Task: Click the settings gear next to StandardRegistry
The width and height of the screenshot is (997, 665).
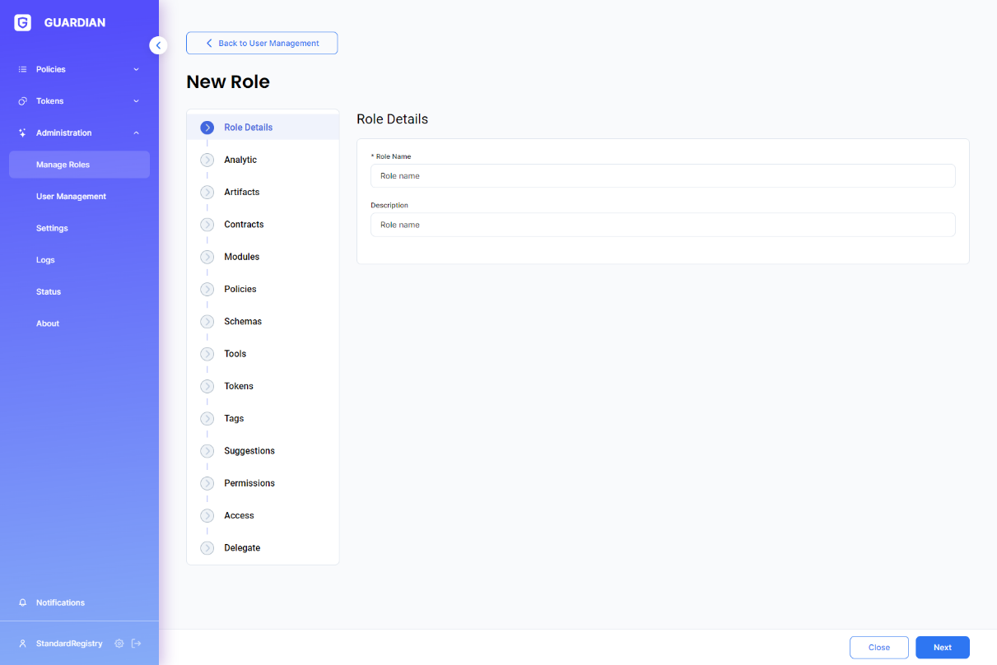Action: click(119, 644)
